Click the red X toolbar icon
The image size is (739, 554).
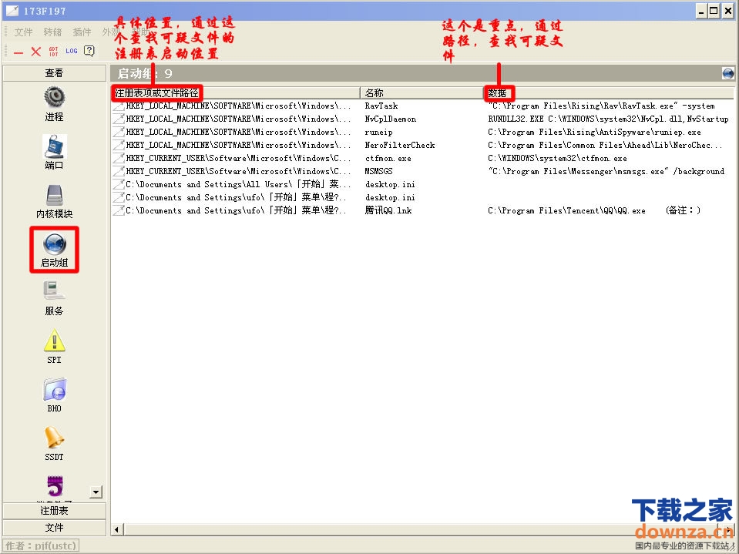(35, 51)
